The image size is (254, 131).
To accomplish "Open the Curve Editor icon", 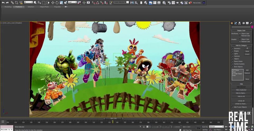I will point(155,3).
